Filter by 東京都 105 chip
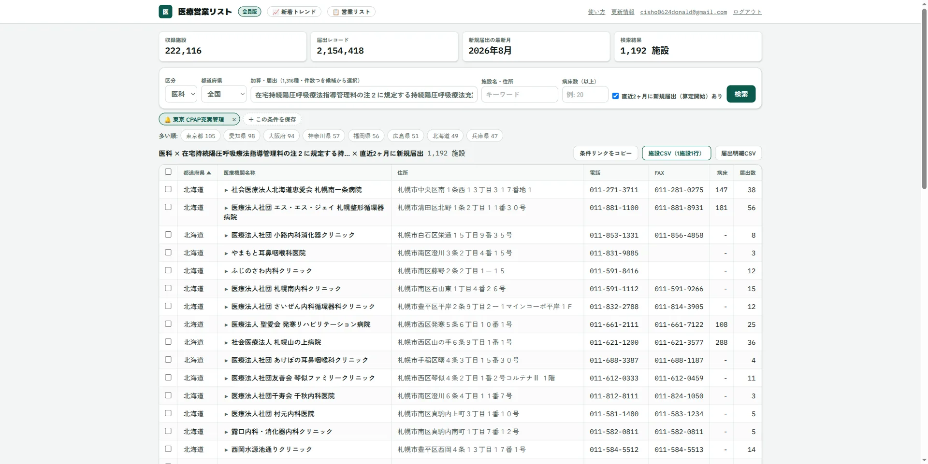The width and height of the screenshot is (928, 464). tap(201, 136)
